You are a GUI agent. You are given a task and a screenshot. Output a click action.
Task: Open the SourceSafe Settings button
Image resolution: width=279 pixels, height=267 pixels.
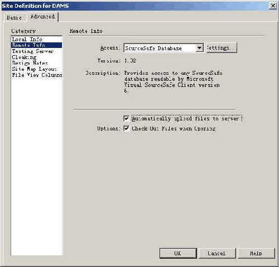pyautogui.click(x=221, y=48)
